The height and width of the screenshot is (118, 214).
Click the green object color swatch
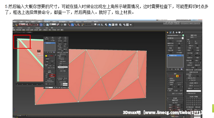pos(183,36)
